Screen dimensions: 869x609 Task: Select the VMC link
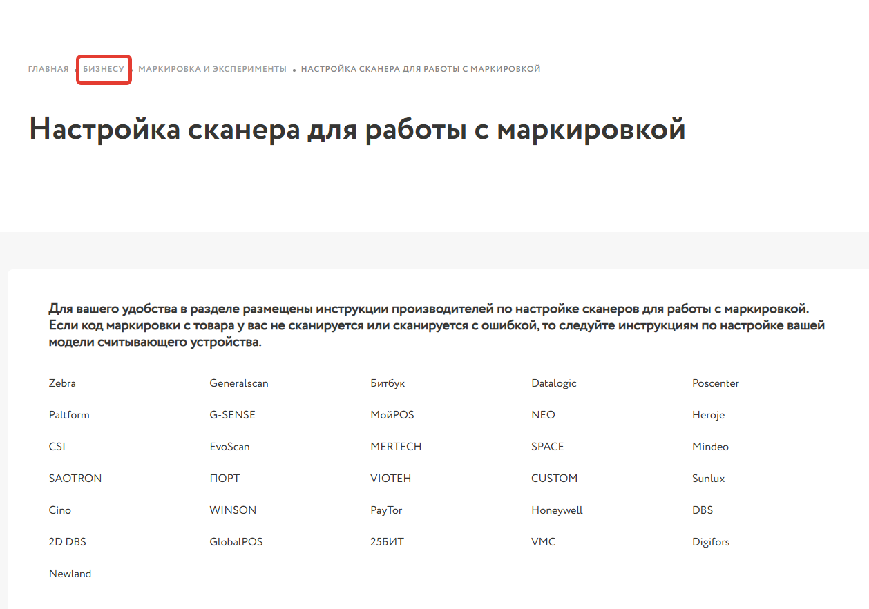click(x=544, y=542)
